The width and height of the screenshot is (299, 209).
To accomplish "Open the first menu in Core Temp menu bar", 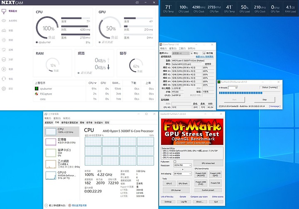I will (164, 49).
